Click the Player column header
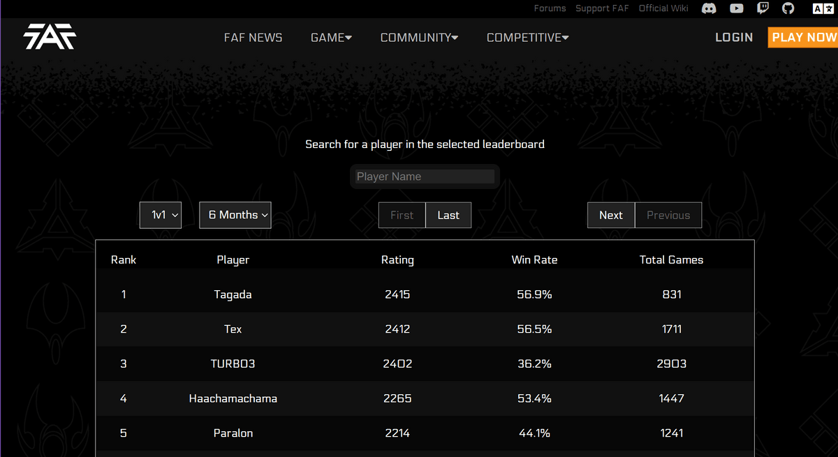Image resolution: width=838 pixels, height=457 pixels. pyautogui.click(x=233, y=260)
